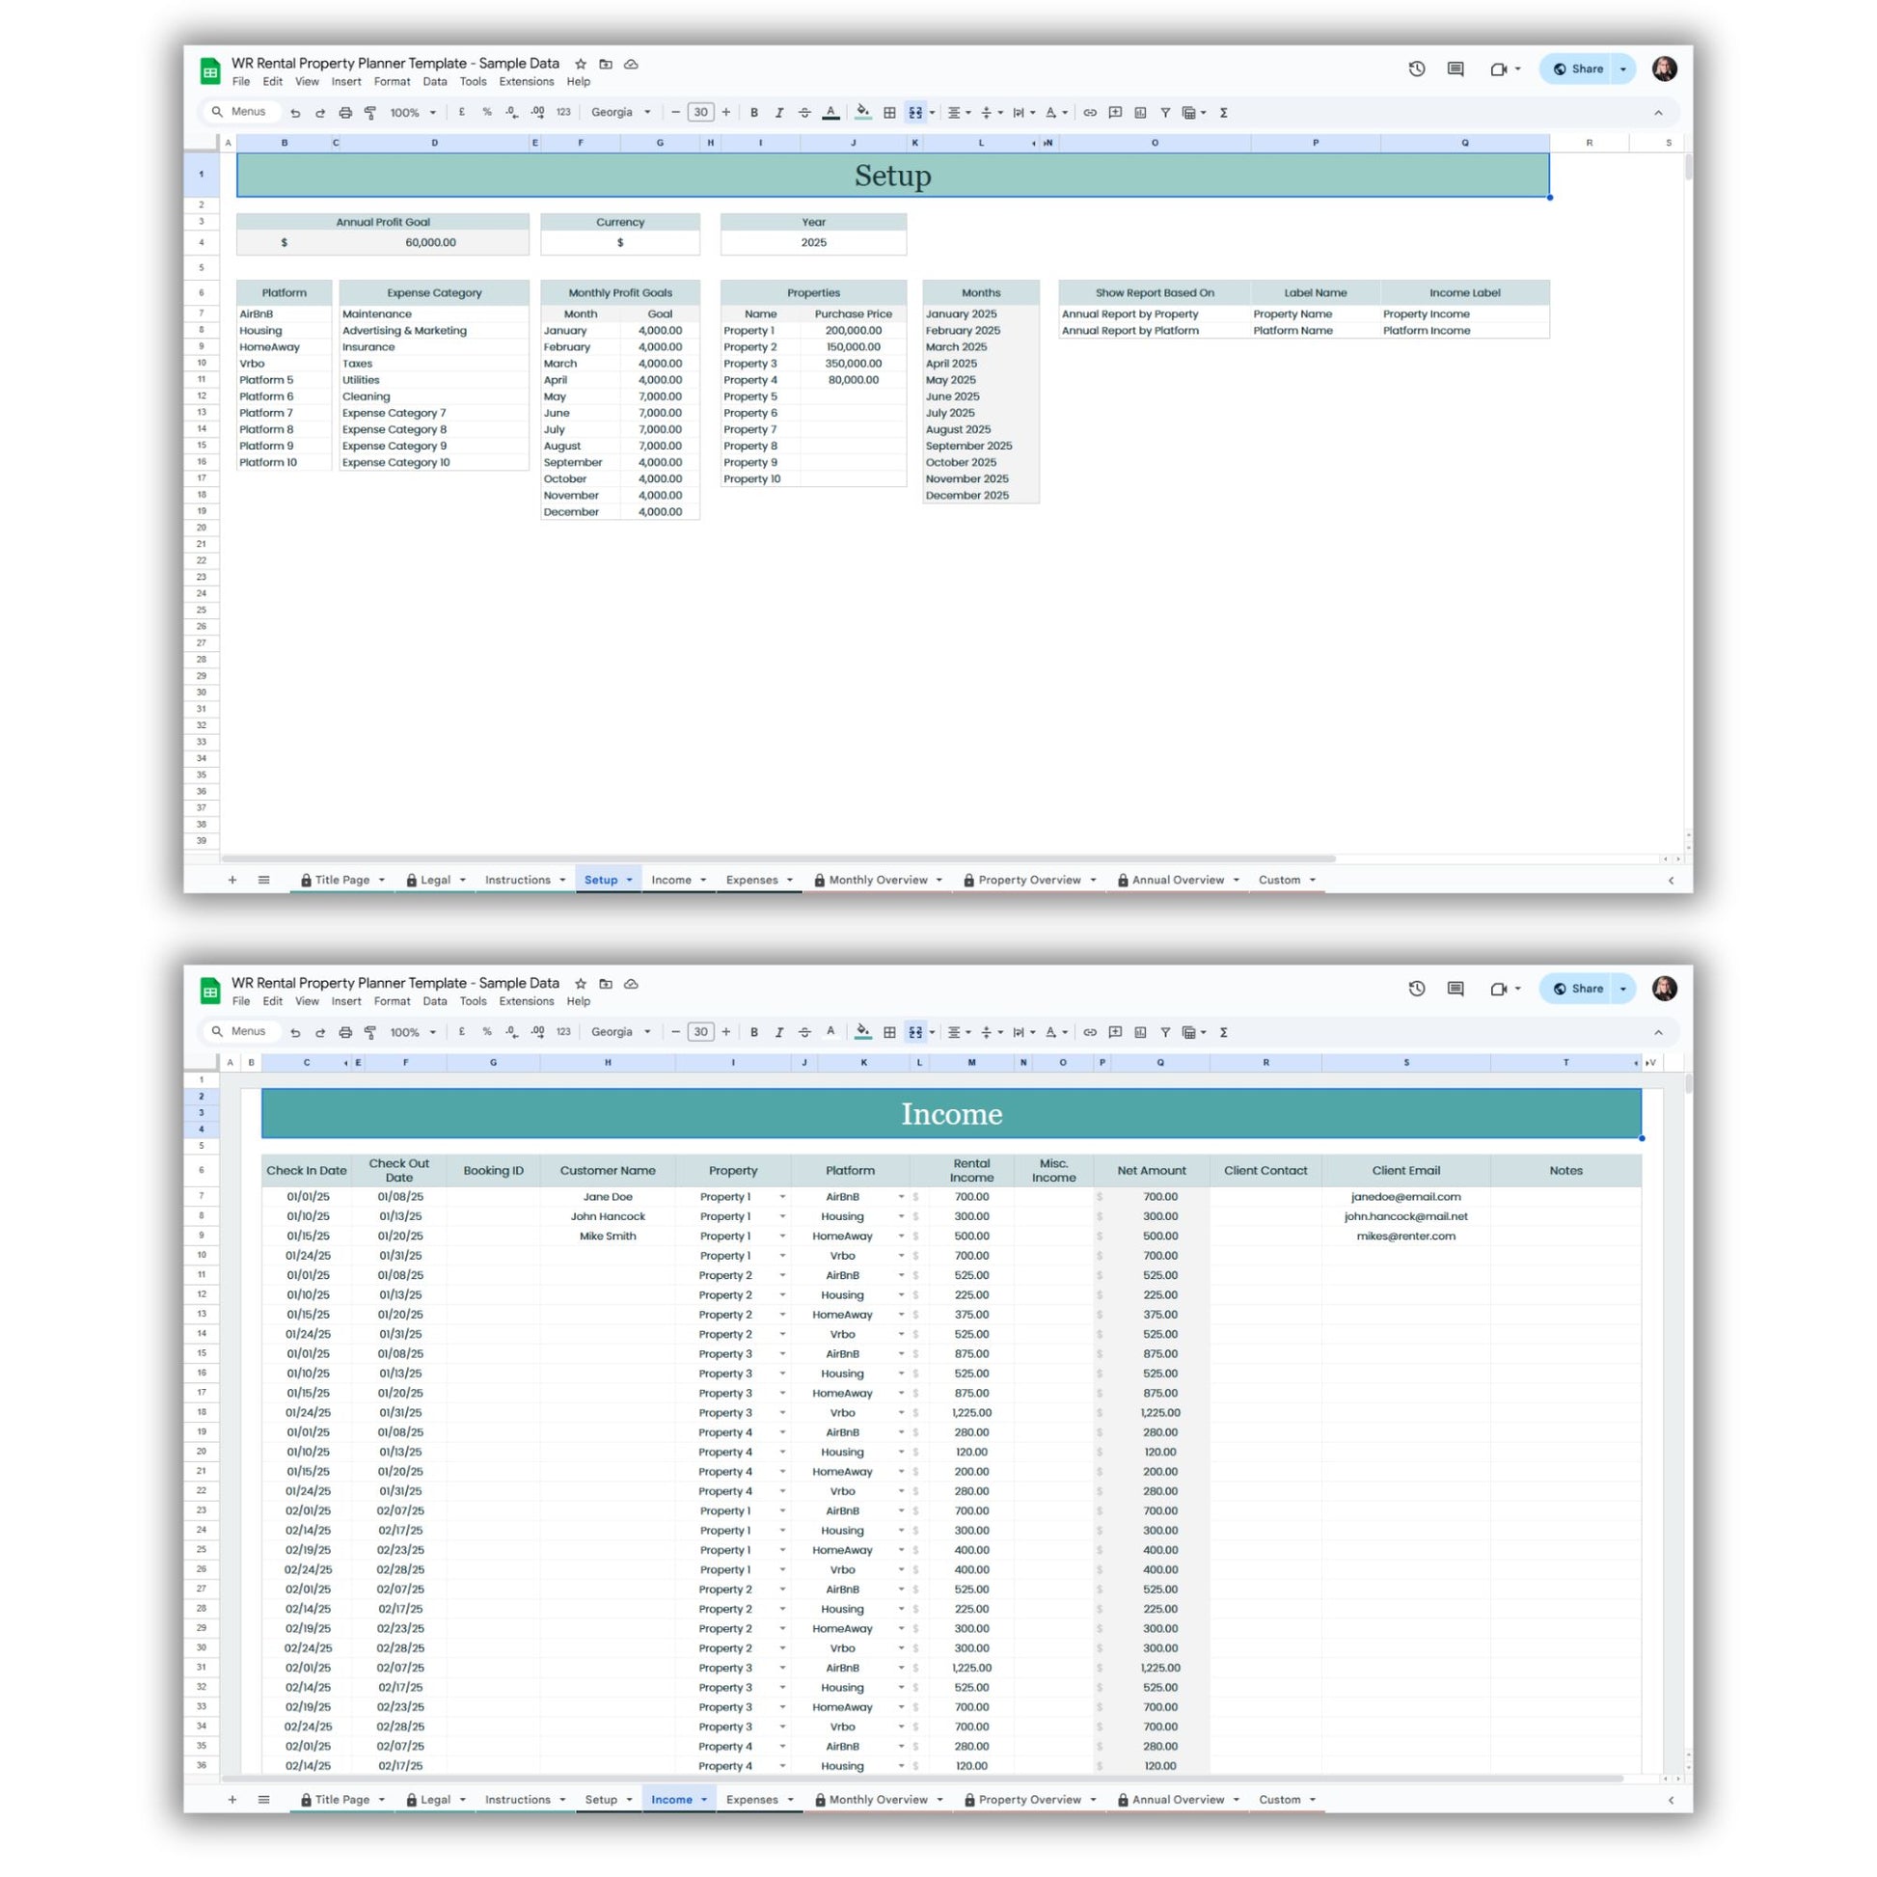Click Share button in the Setup window
The image size is (1877, 1877).
1578,69
